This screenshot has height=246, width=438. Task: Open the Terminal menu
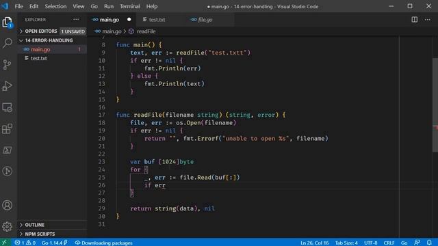click(129, 6)
